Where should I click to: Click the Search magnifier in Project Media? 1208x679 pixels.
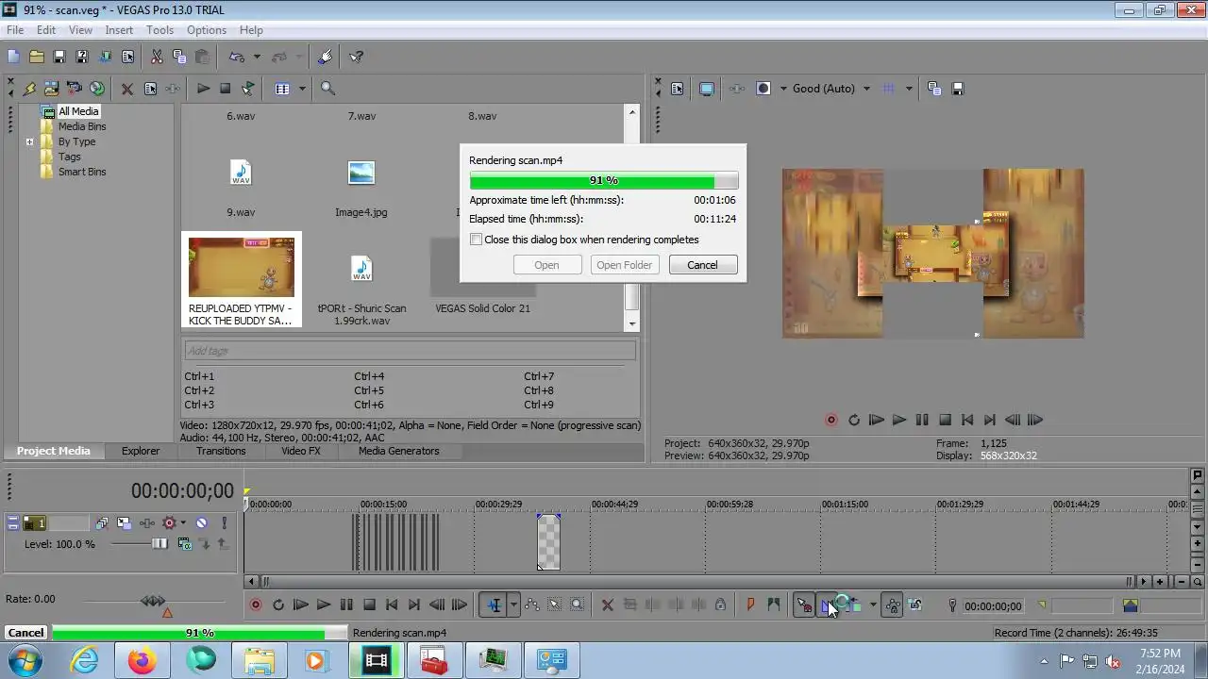327,88
